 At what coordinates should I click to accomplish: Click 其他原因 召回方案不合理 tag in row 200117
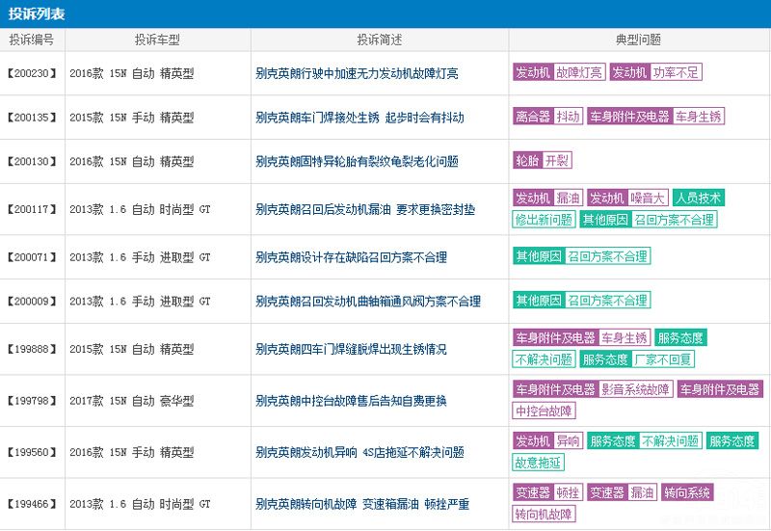click(649, 220)
